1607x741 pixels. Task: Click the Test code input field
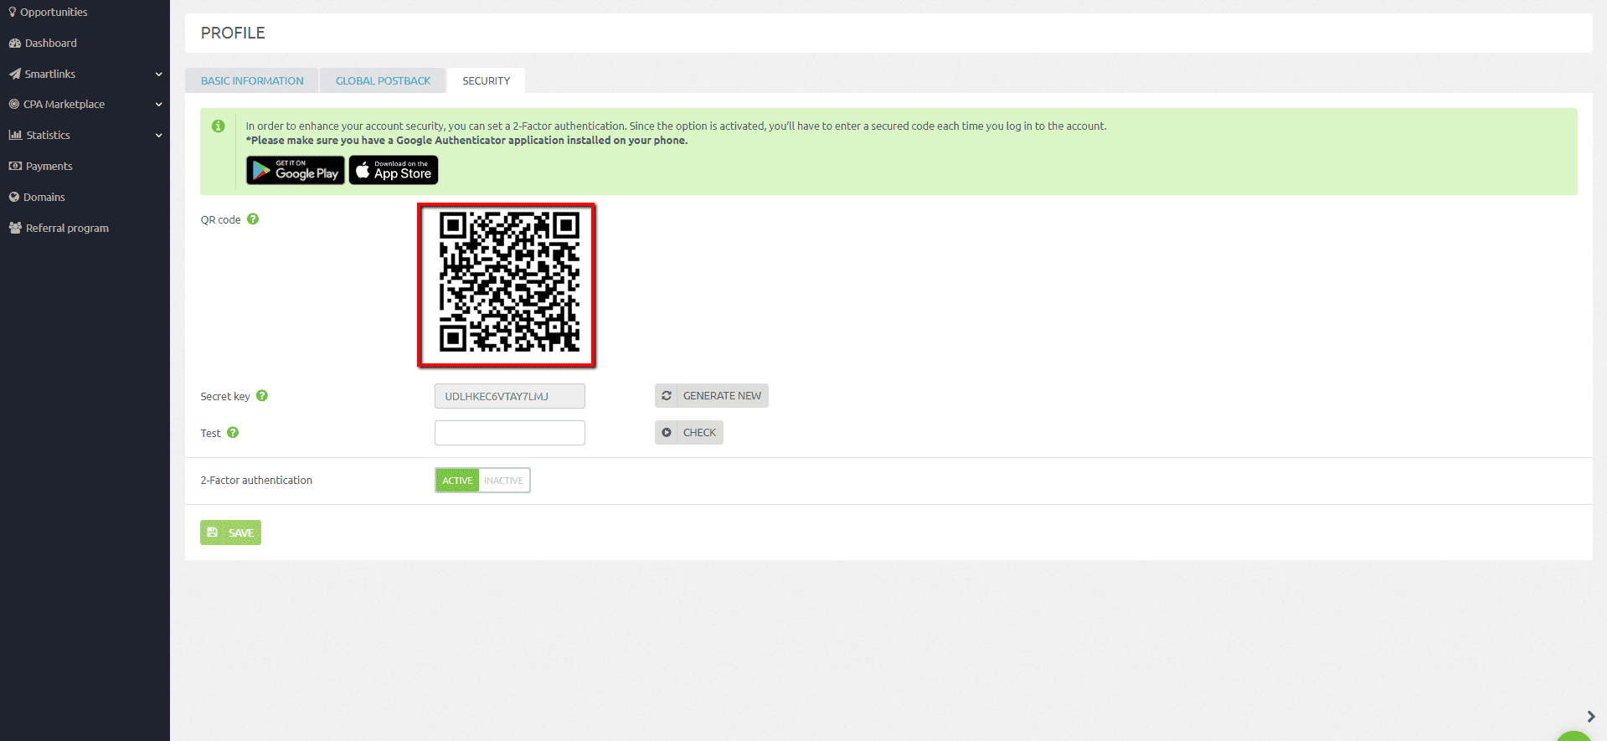pyautogui.click(x=509, y=433)
